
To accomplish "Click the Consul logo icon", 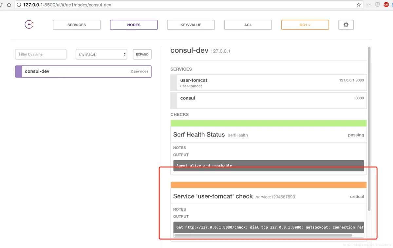I will click(29, 25).
